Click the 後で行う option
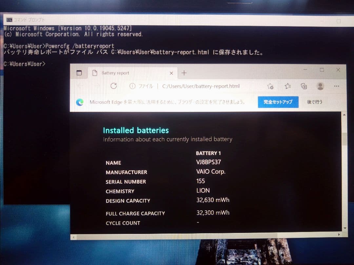 click(x=315, y=102)
